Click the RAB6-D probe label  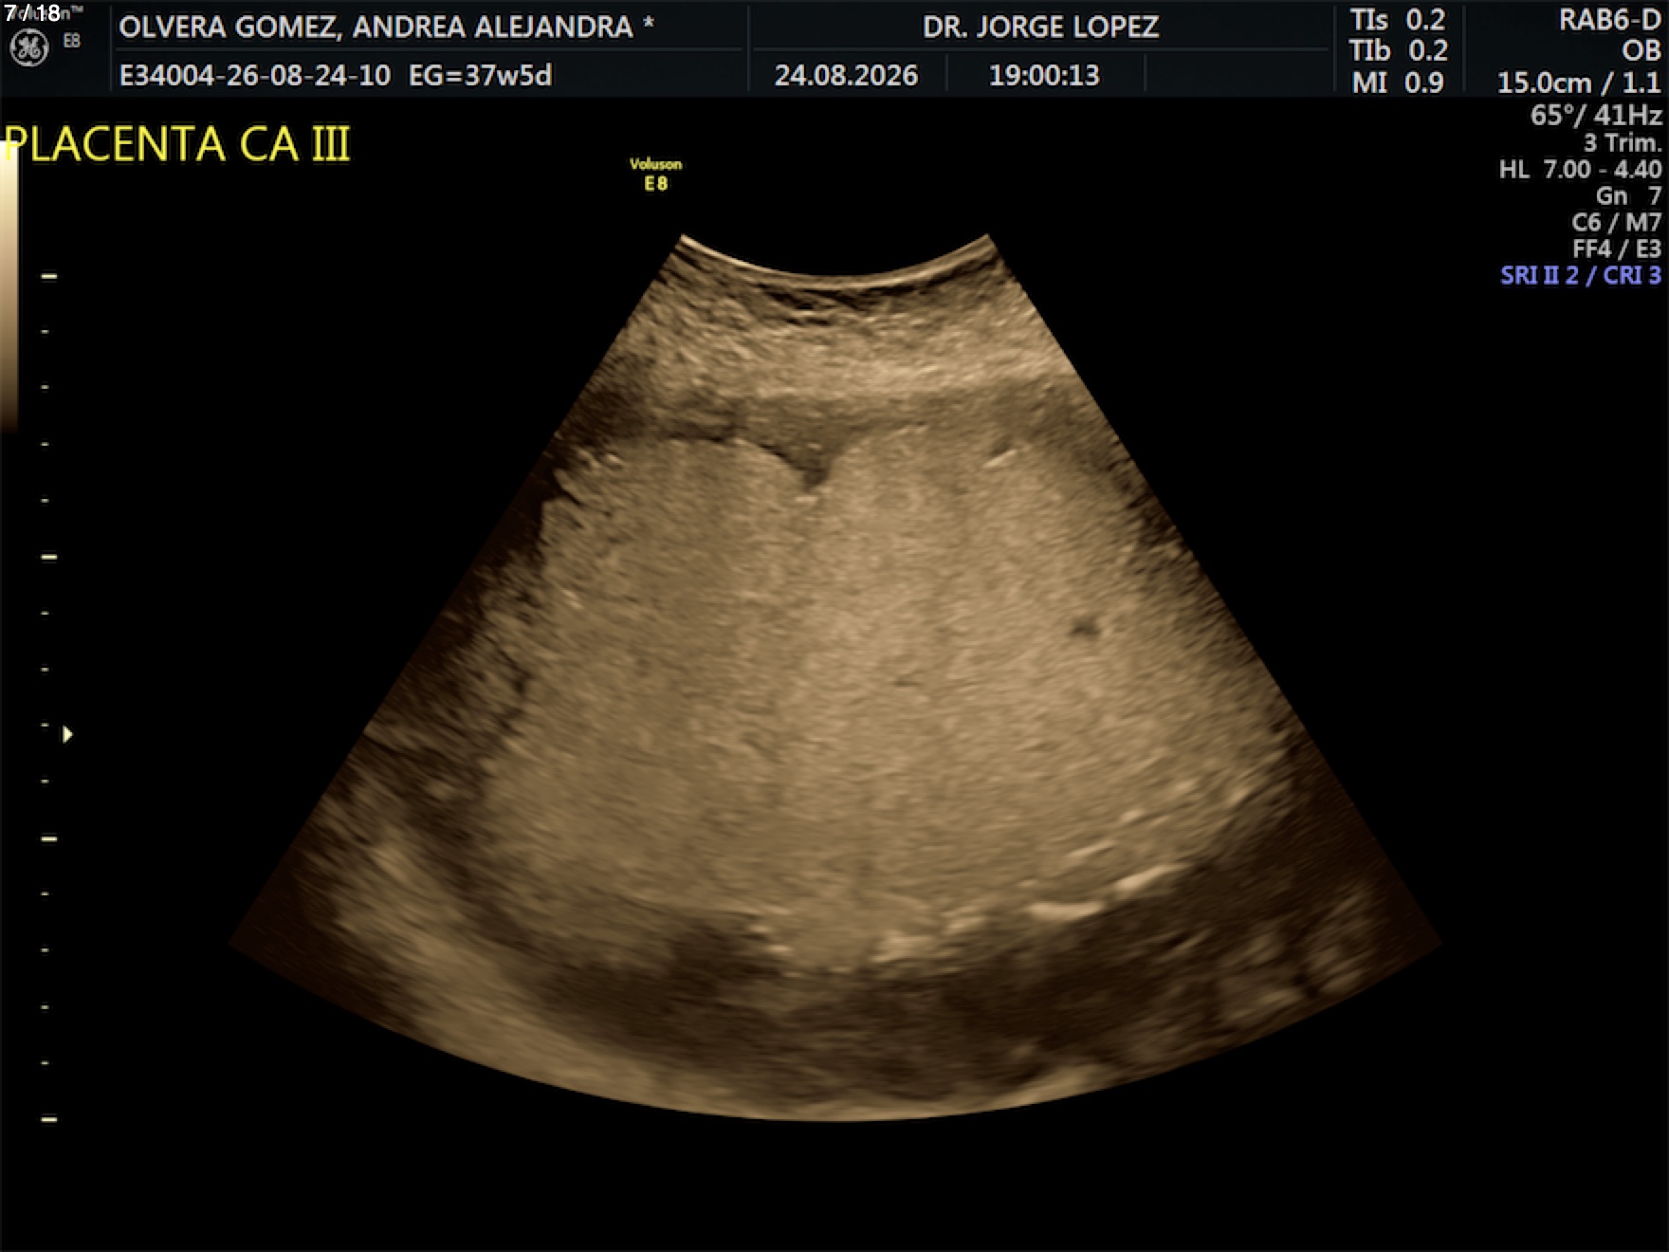pyautogui.click(x=1609, y=20)
